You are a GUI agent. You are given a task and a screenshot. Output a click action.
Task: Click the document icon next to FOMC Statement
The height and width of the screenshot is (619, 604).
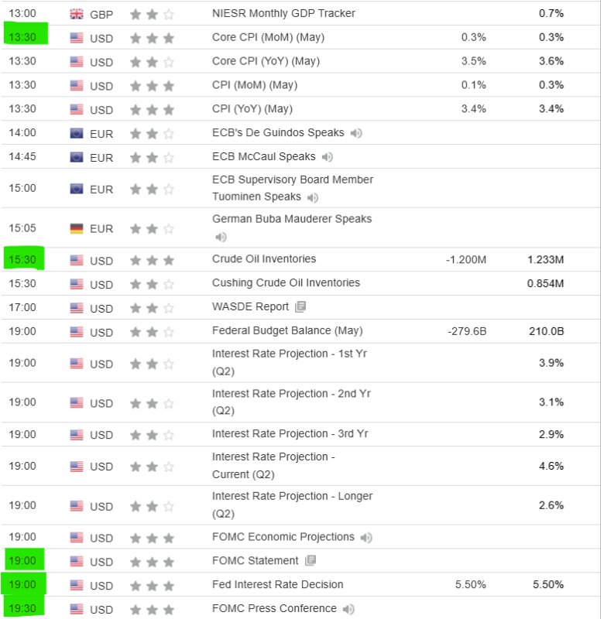click(311, 561)
